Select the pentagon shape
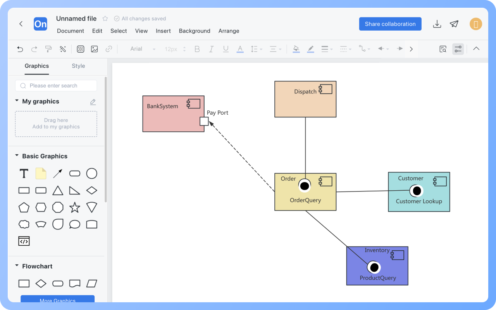The width and height of the screenshot is (496, 310). pyautogui.click(x=24, y=207)
